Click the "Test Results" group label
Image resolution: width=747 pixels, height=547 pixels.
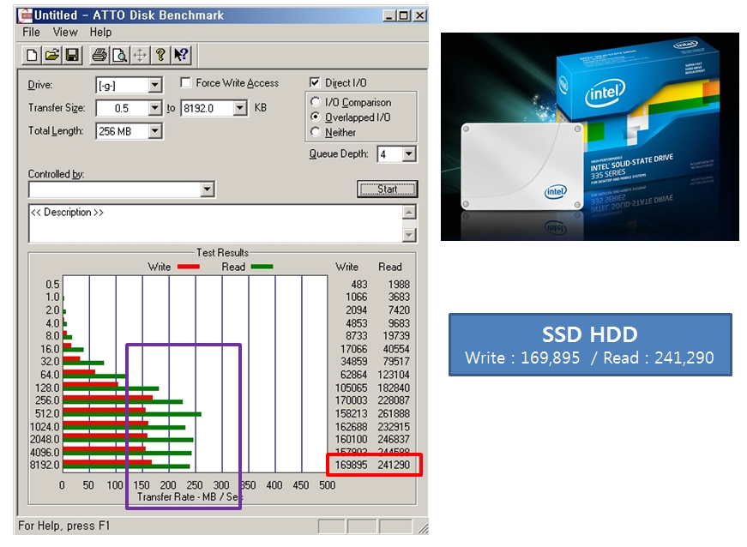pyautogui.click(x=222, y=252)
